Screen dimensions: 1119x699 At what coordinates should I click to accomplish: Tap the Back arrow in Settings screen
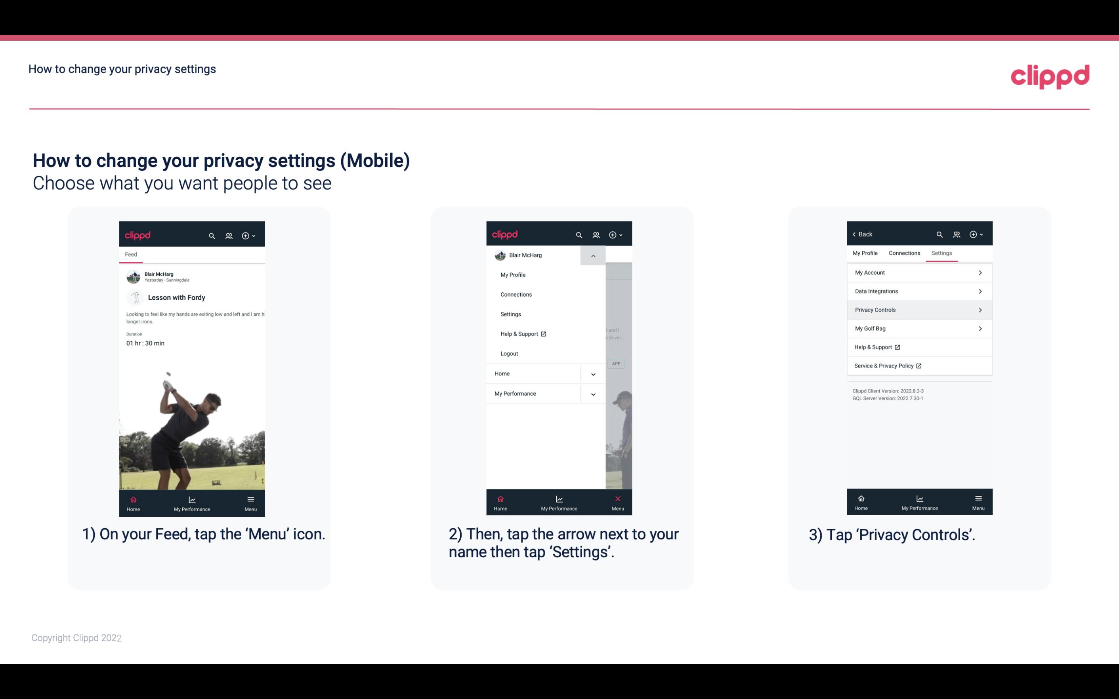pos(861,234)
